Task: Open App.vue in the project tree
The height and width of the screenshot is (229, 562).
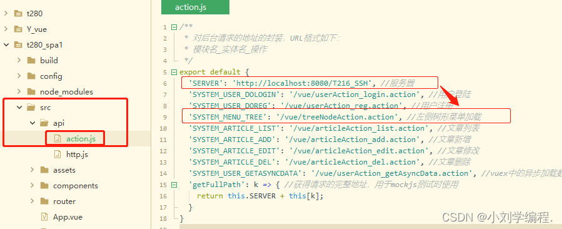Action: pyautogui.click(x=68, y=217)
